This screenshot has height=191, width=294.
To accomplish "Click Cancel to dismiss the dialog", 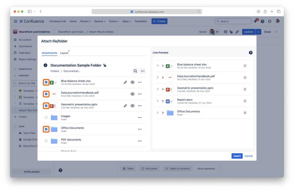I will coord(249,156).
